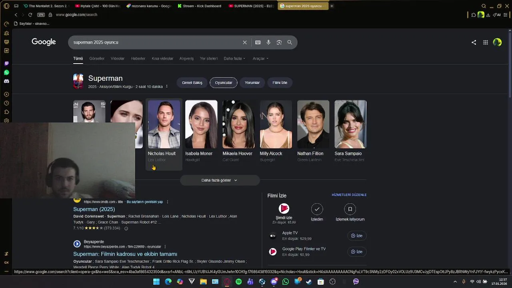
Task: Select the Filmi İzle chip
Action: coord(280,83)
